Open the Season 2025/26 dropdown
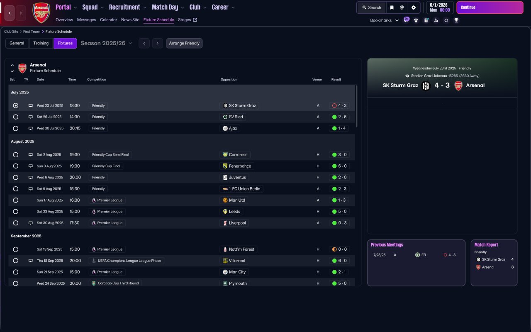This screenshot has width=531, height=332. [x=107, y=43]
